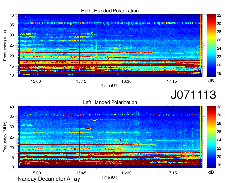Click the '24' label on the Right Handed colorbar
Image resolution: width=225 pixels, height=183 pixels.
tap(219, 48)
